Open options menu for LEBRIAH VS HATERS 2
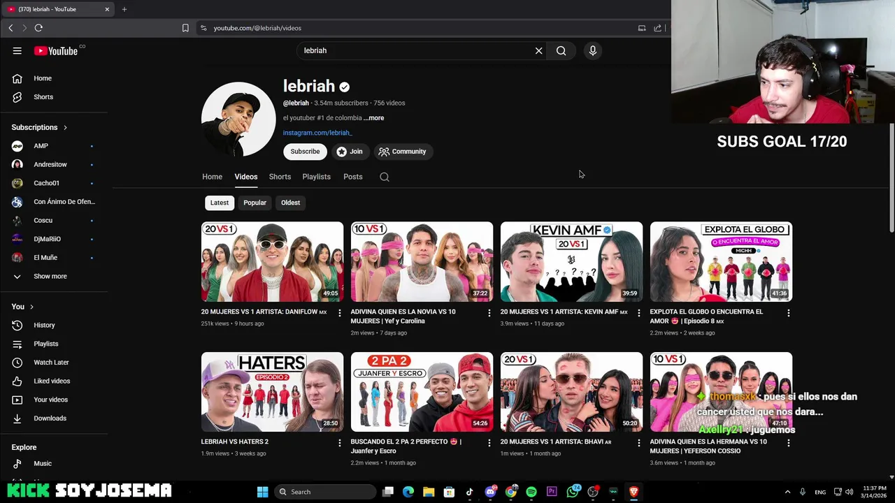Image resolution: width=895 pixels, height=503 pixels. 340,443
